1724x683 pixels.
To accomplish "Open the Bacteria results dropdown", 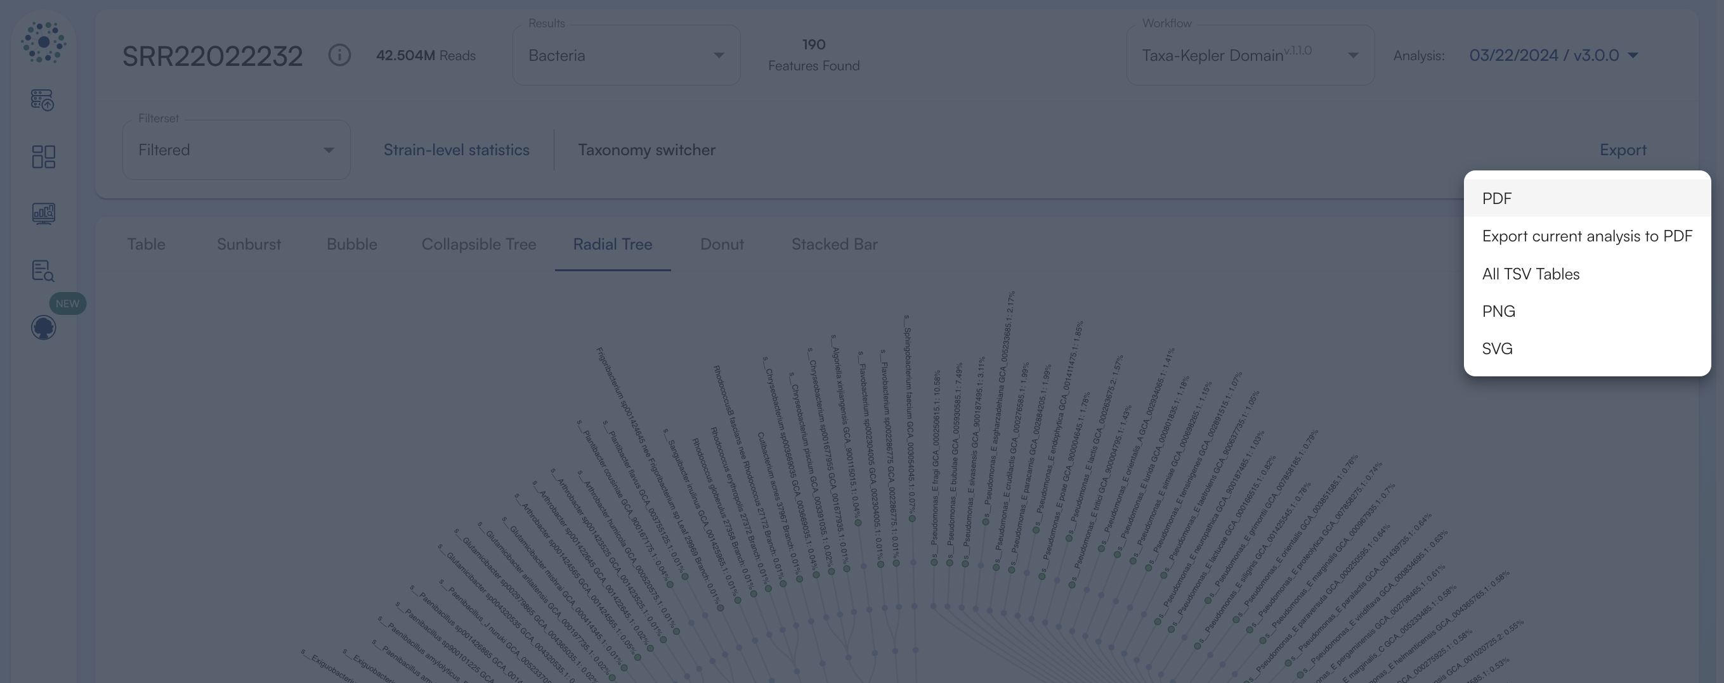I will point(626,54).
